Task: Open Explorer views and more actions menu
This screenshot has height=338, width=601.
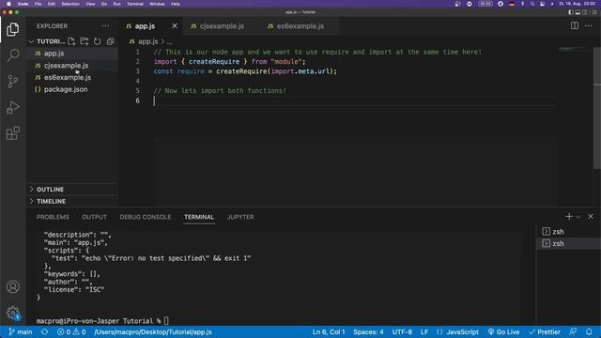Action: pyautogui.click(x=105, y=26)
